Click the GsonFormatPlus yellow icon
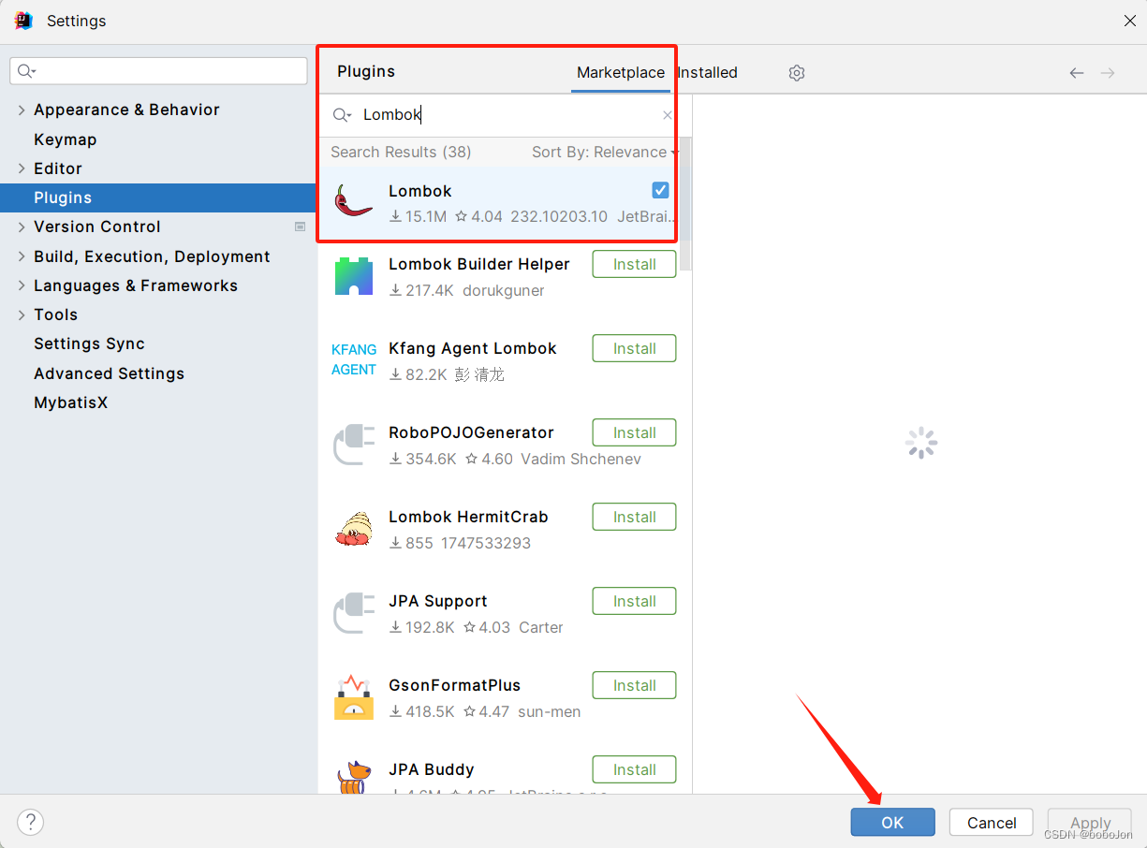Screen dimensions: 1147x848 click(x=354, y=697)
